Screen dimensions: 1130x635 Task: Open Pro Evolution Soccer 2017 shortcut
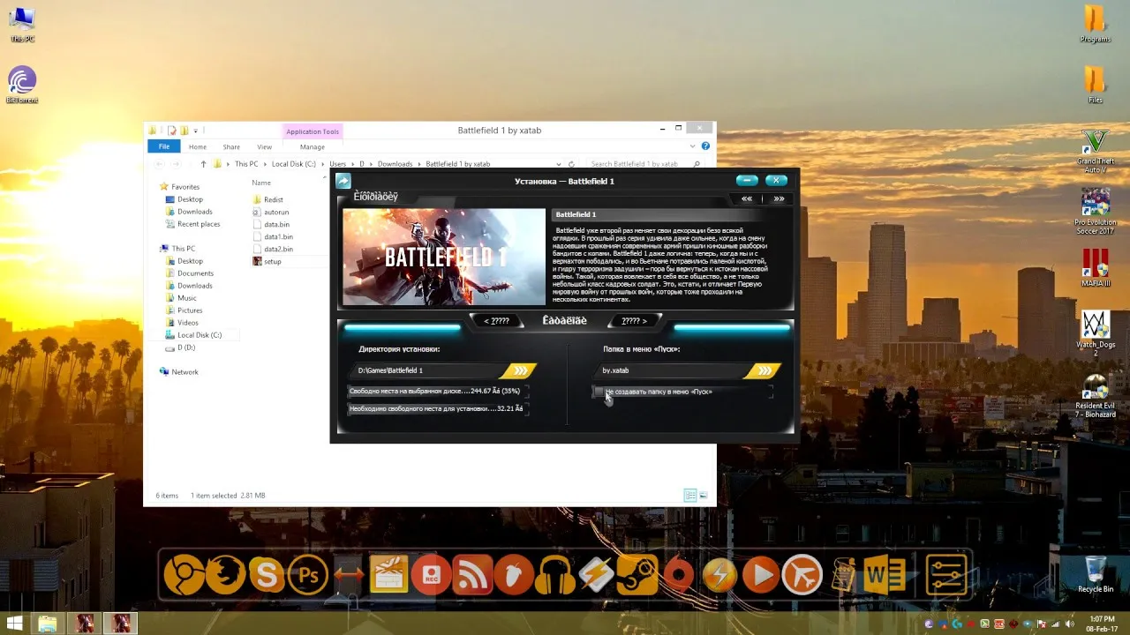pos(1095,212)
